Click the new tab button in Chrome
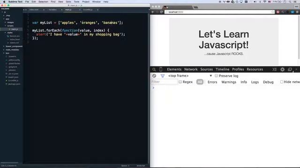Viewport: 300px width, 168px height. click(196, 7)
